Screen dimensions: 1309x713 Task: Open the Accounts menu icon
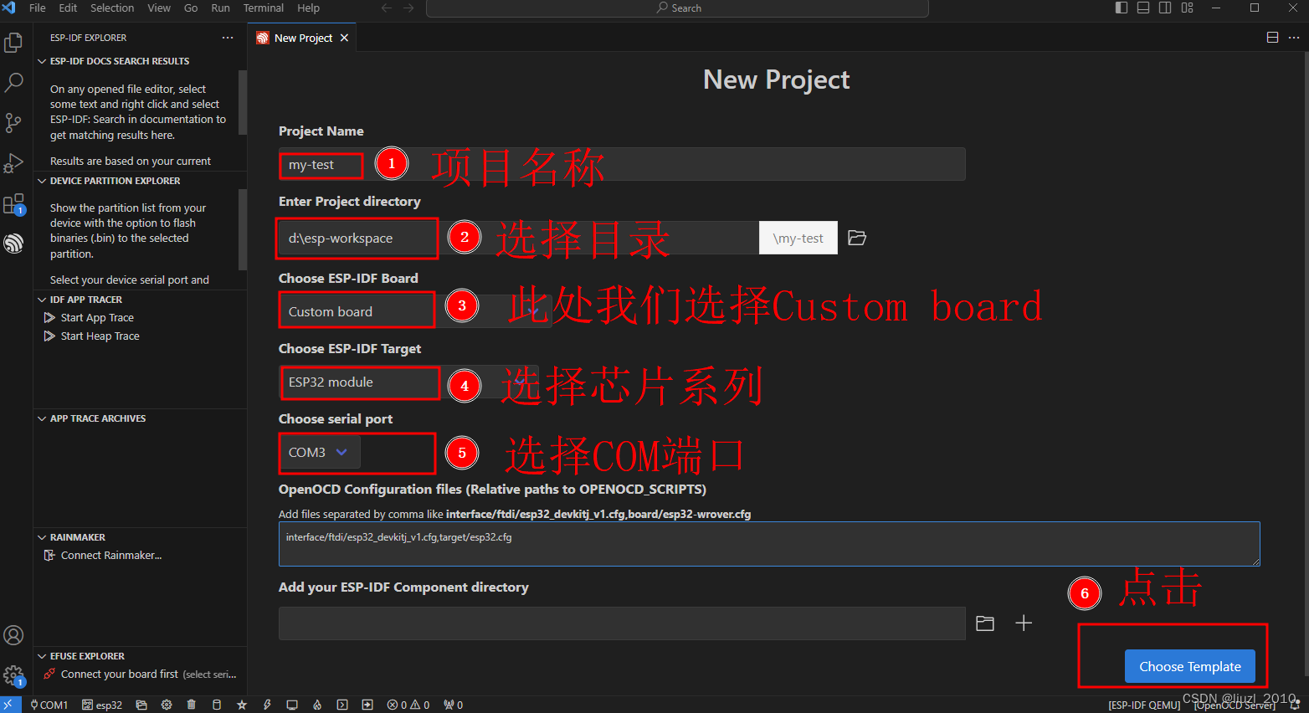(13, 635)
